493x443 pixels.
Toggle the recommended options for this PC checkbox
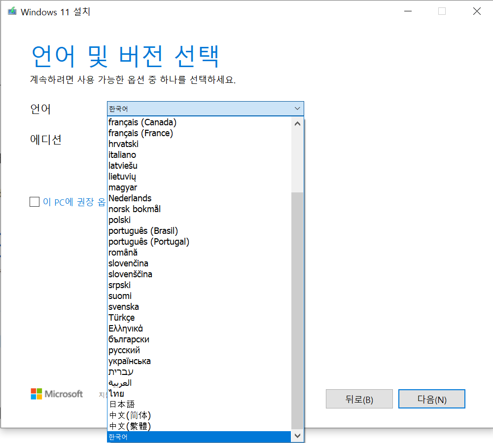click(35, 202)
